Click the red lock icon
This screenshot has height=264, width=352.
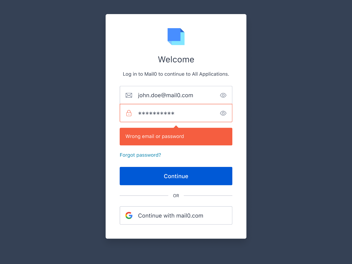tap(129, 113)
